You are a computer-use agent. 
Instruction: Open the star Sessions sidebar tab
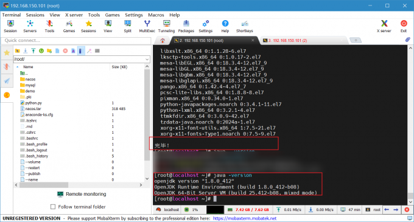click(x=7, y=53)
